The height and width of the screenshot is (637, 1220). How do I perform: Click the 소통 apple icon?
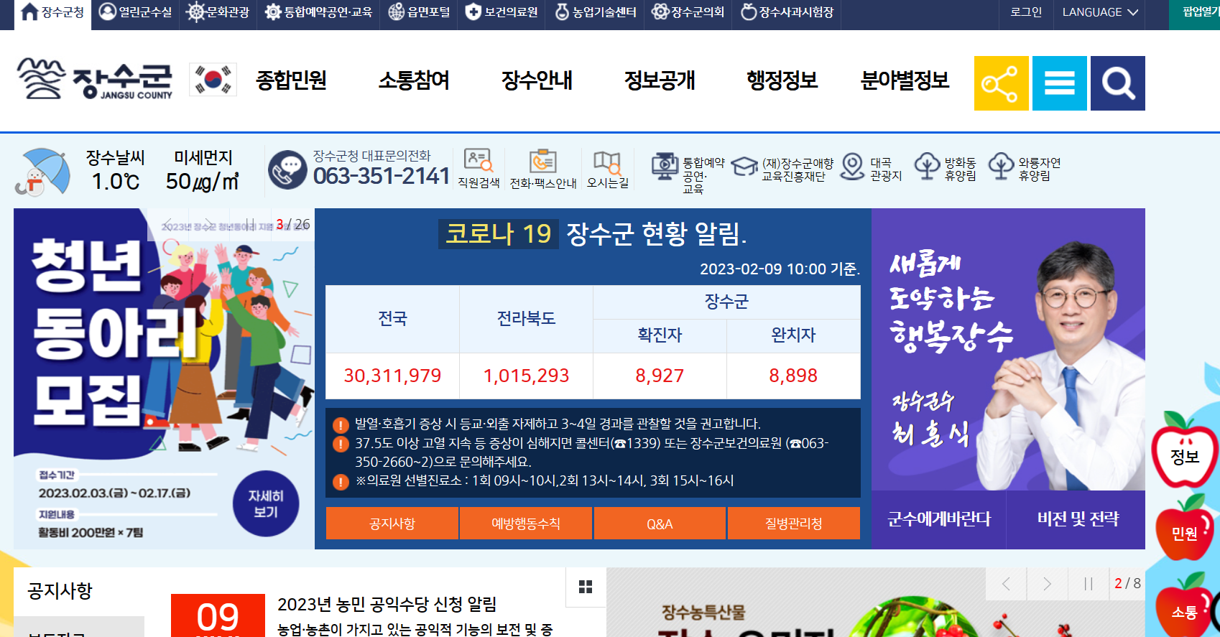1185,607
